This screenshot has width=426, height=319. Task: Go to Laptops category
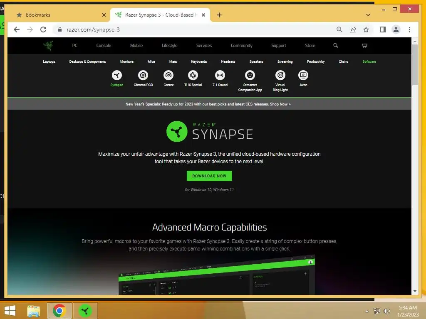[49, 61]
